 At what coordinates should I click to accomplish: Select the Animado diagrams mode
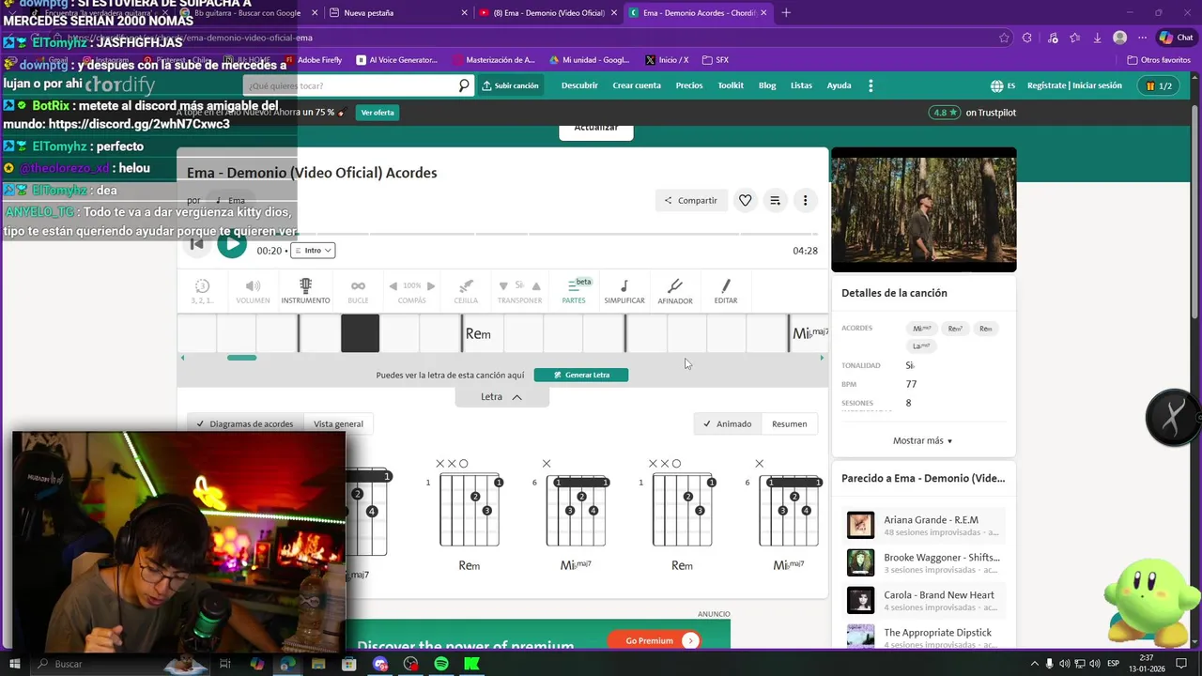point(727,423)
